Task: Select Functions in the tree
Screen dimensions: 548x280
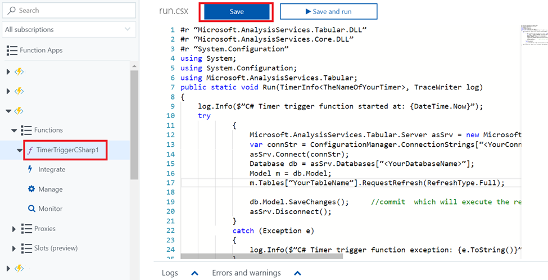Action: (x=48, y=130)
